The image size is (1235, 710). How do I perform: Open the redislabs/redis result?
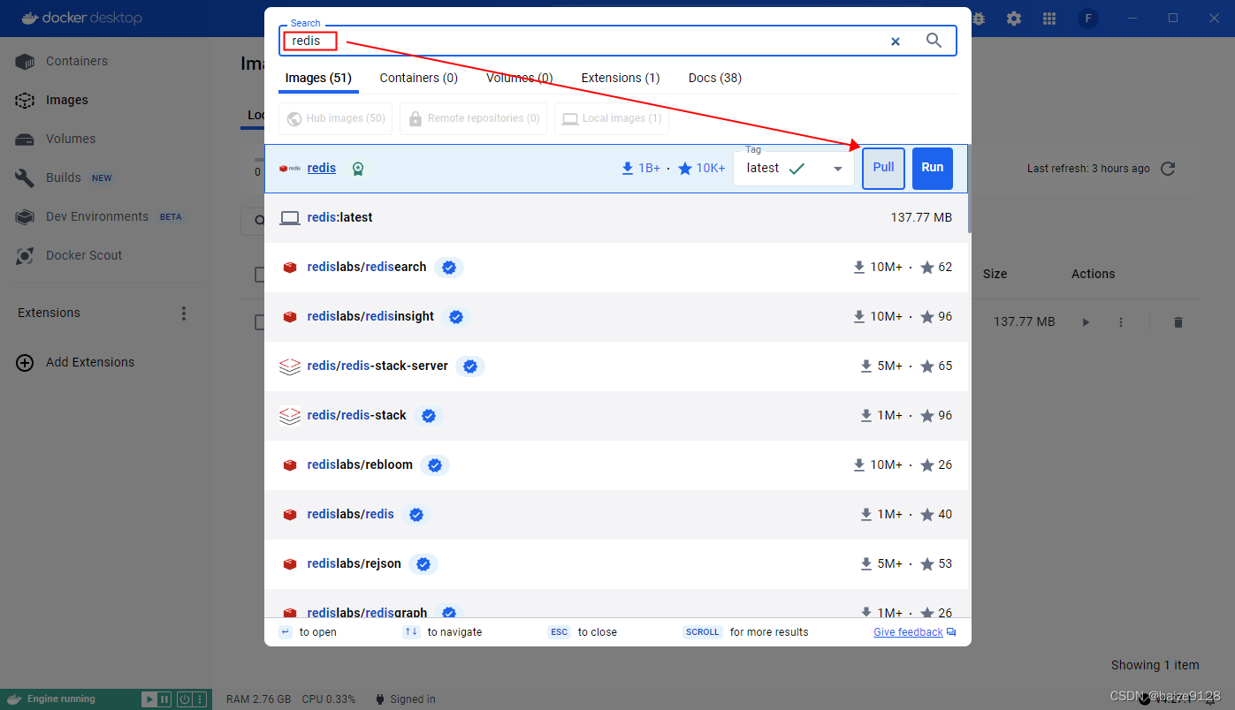click(616, 514)
